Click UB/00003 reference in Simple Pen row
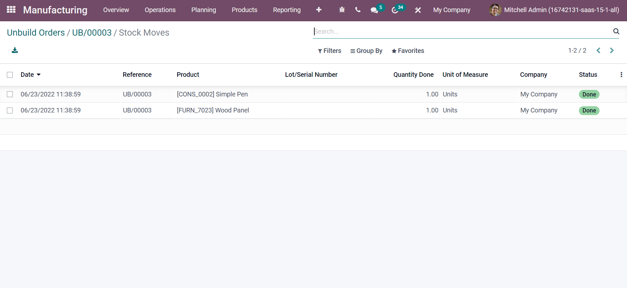The image size is (627, 288). click(137, 94)
